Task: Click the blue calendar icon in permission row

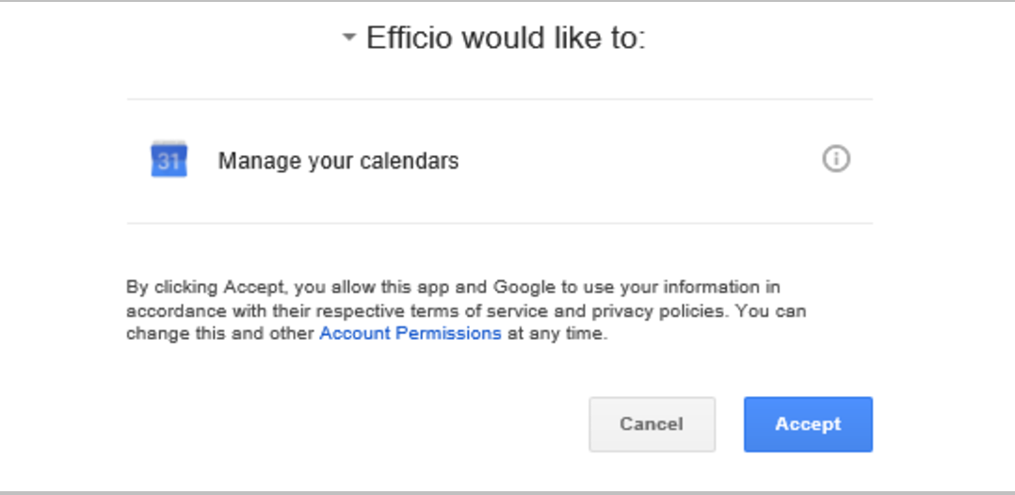Action: [x=169, y=159]
